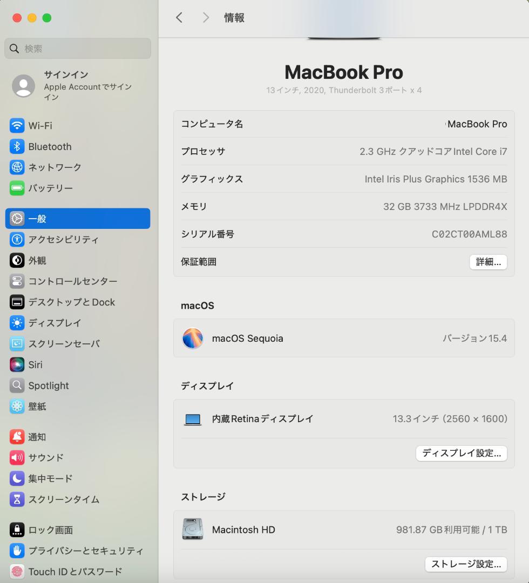The width and height of the screenshot is (529, 583).
Task: Open コントロールセンター settings
Action: point(15,281)
